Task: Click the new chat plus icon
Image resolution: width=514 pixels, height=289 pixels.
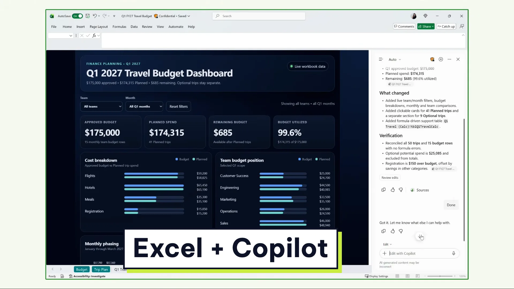Action: 441,59
